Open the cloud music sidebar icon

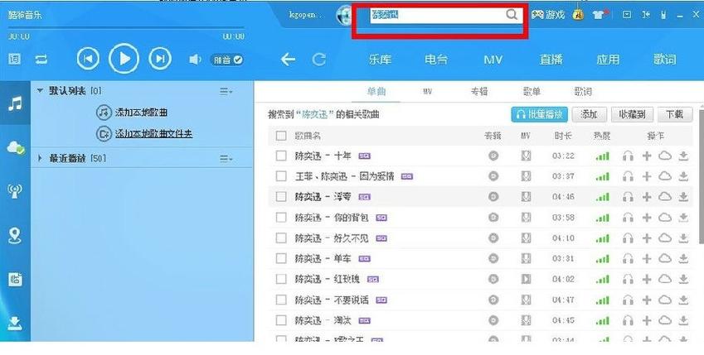(15, 147)
